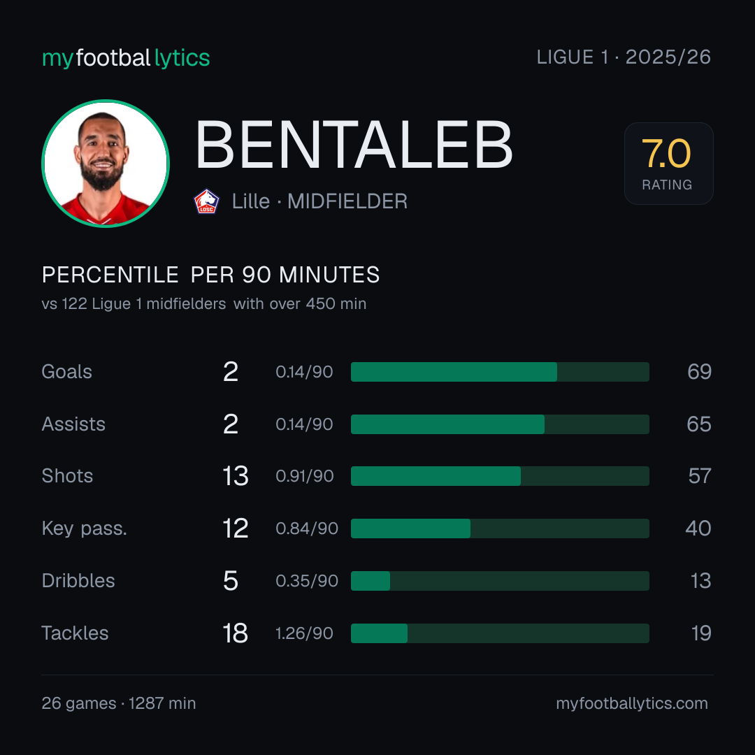Click the Dribbles percentile bar
Screen dimensions: 755x755
(x=500, y=581)
